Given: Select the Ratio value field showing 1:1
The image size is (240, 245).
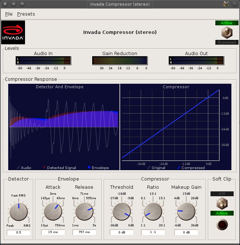Looking at the screenshot, I should pyautogui.click(x=153, y=232).
